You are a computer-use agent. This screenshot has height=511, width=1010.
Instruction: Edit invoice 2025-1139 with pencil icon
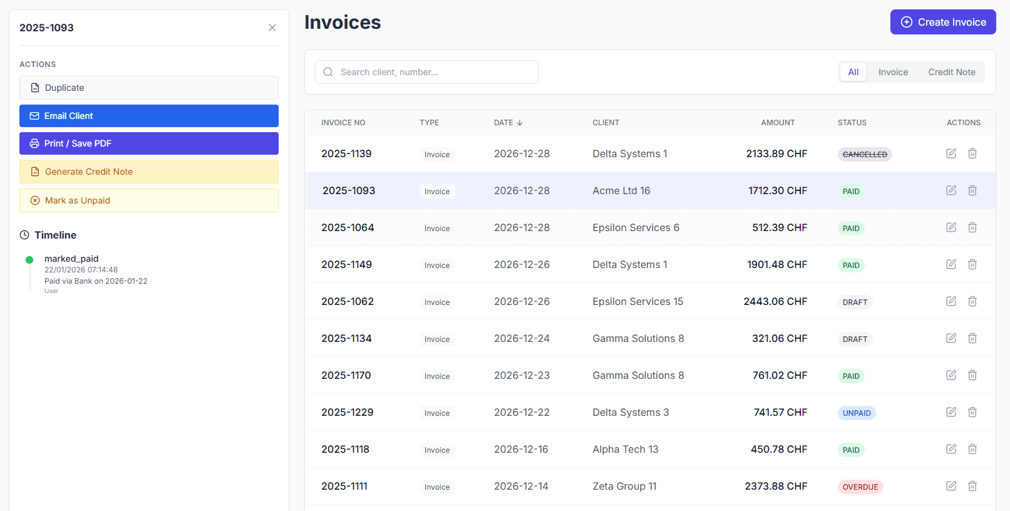click(951, 153)
